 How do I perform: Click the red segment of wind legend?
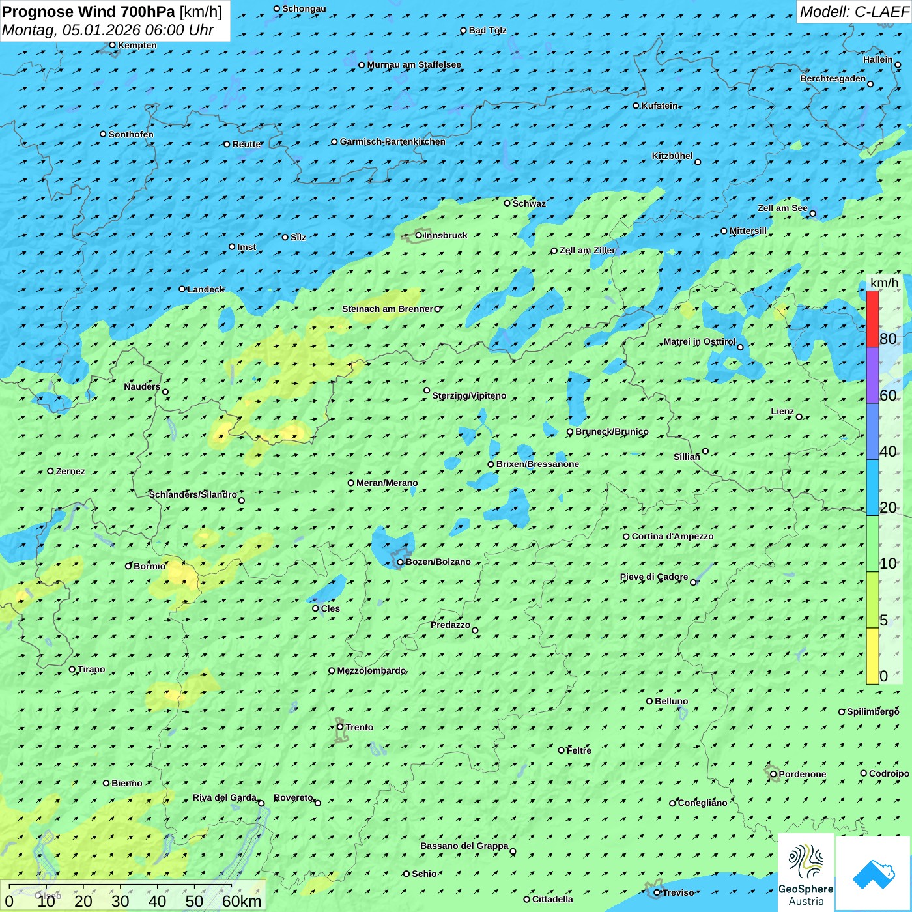pos(872,319)
